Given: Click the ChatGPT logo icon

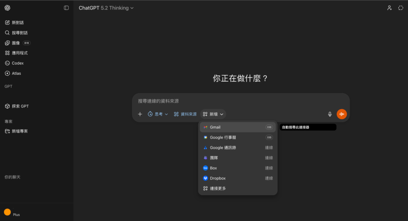Looking at the screenshot, I should click(x=7, y=8).
